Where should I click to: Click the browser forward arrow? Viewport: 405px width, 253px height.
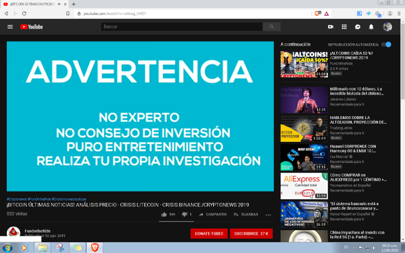tap(15, 14)
